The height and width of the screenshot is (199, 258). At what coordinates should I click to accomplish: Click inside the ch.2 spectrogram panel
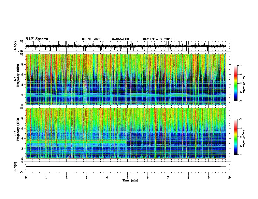point(125,133)
